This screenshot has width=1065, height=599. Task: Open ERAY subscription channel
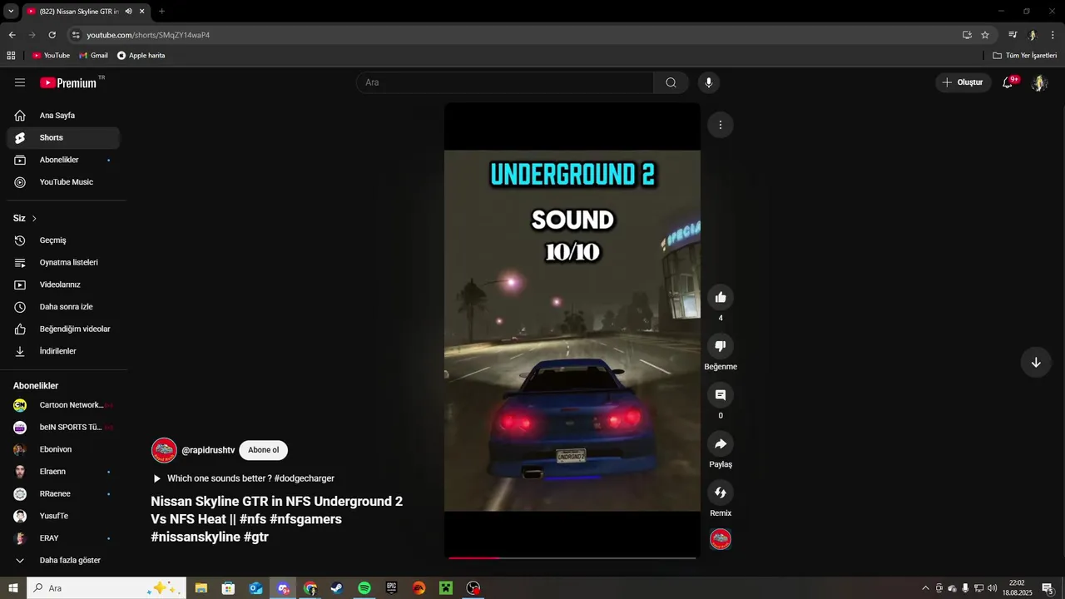[63, 538]
